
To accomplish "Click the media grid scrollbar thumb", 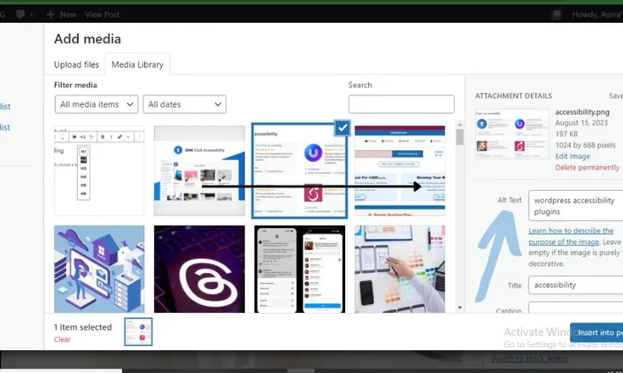I will [459, 137].
